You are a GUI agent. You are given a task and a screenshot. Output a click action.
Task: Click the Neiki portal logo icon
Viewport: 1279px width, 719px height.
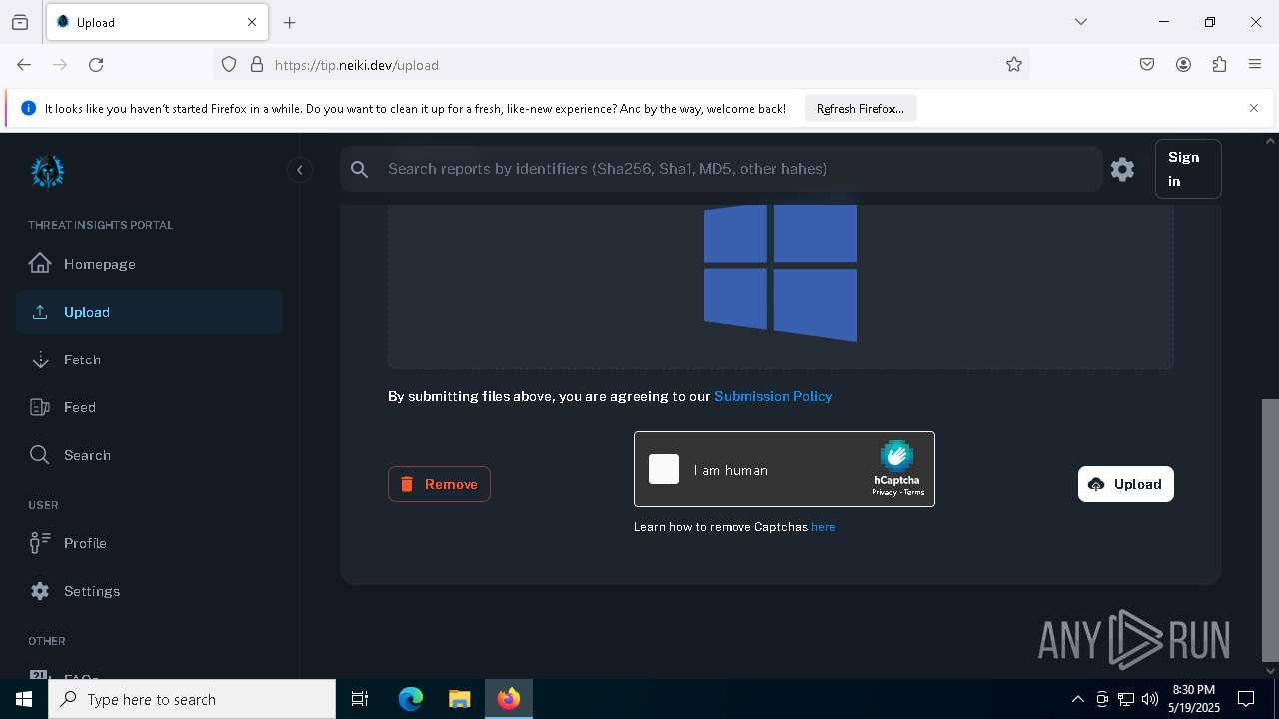[x=47, y=171]
